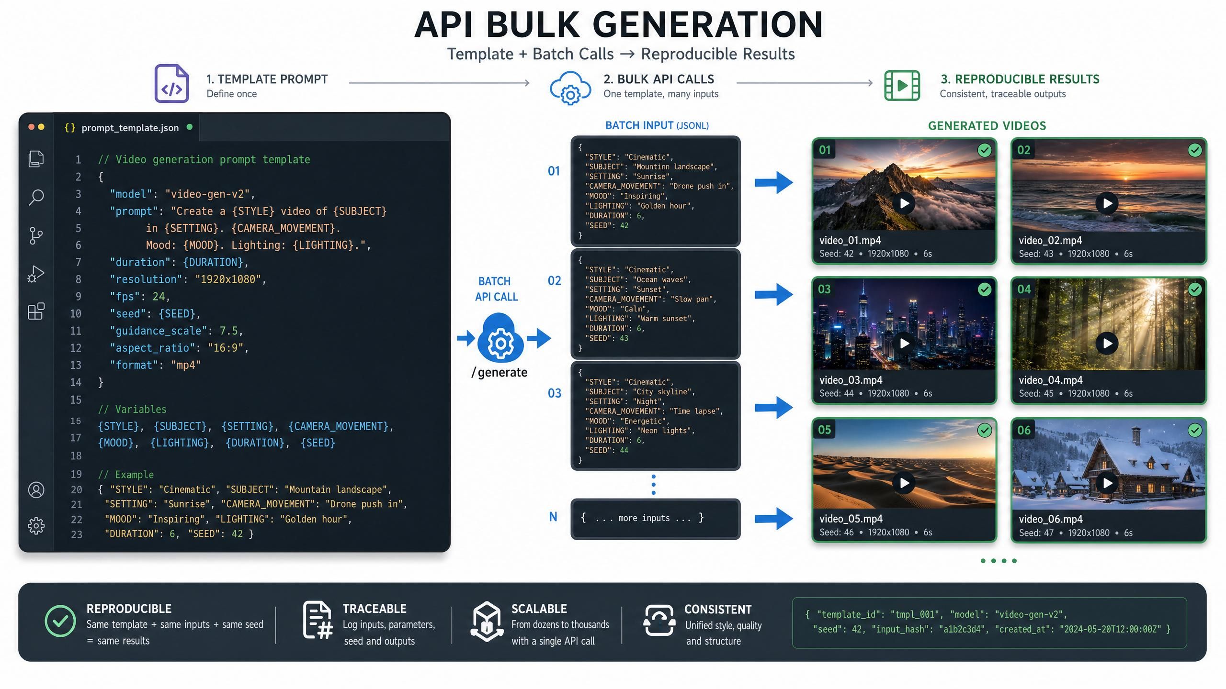
Task: Click the 'Seed: 47' details under video_06
Action: click(1076, 533)
